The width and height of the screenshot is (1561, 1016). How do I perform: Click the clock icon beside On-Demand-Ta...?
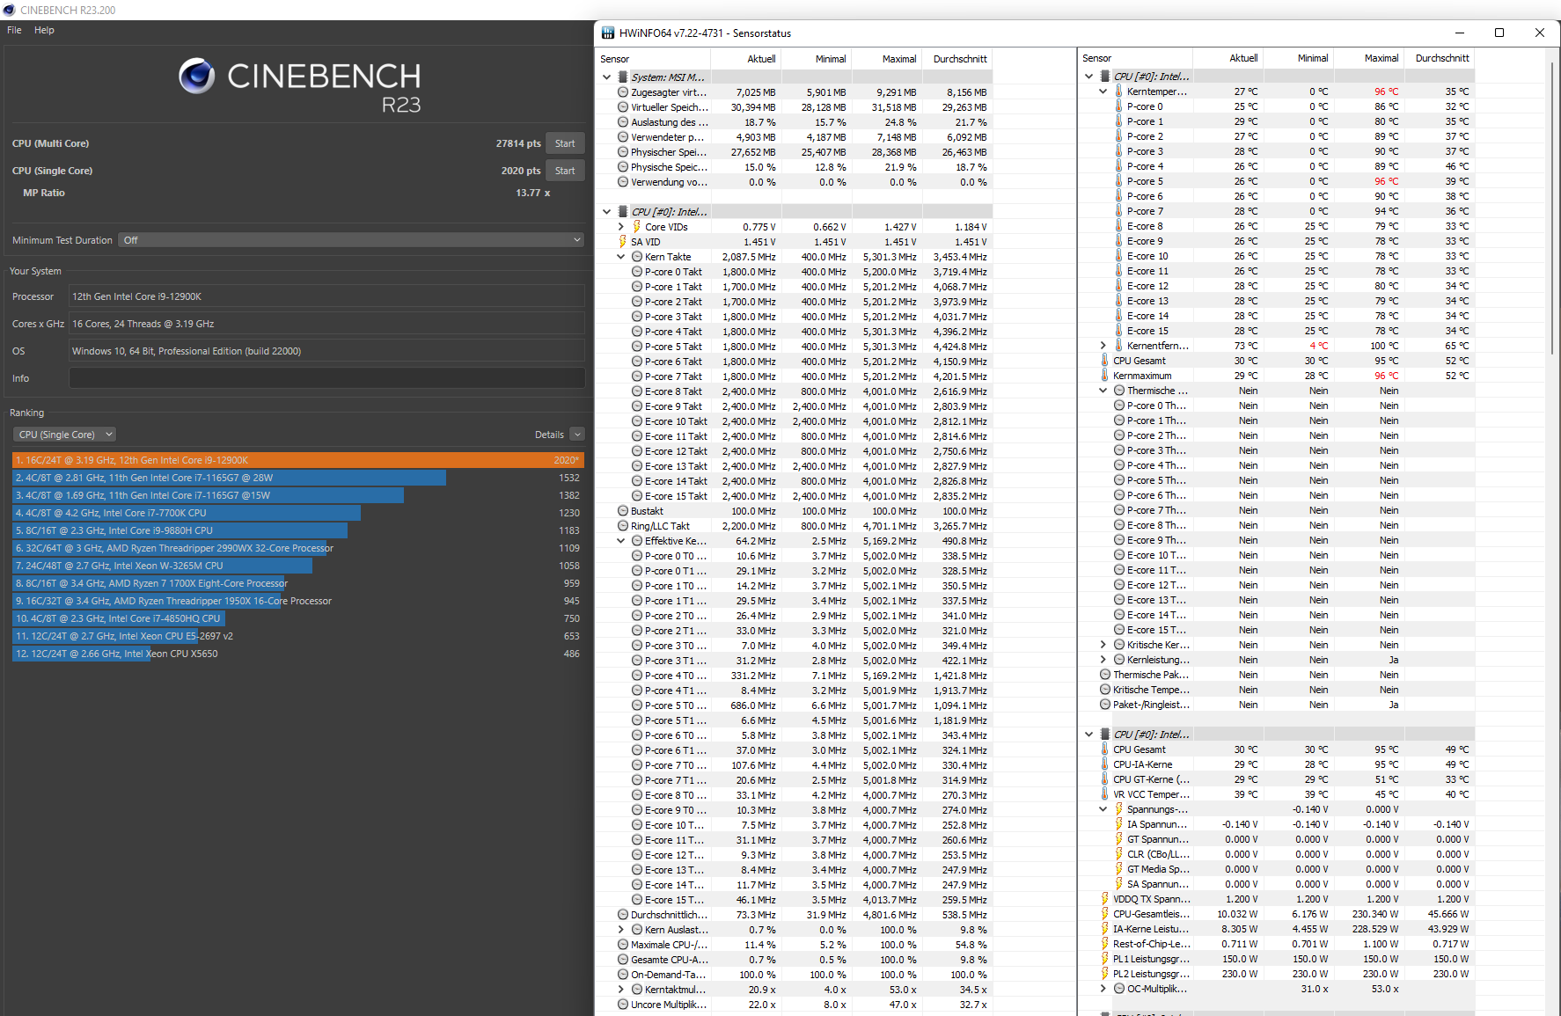click(623, 975)
